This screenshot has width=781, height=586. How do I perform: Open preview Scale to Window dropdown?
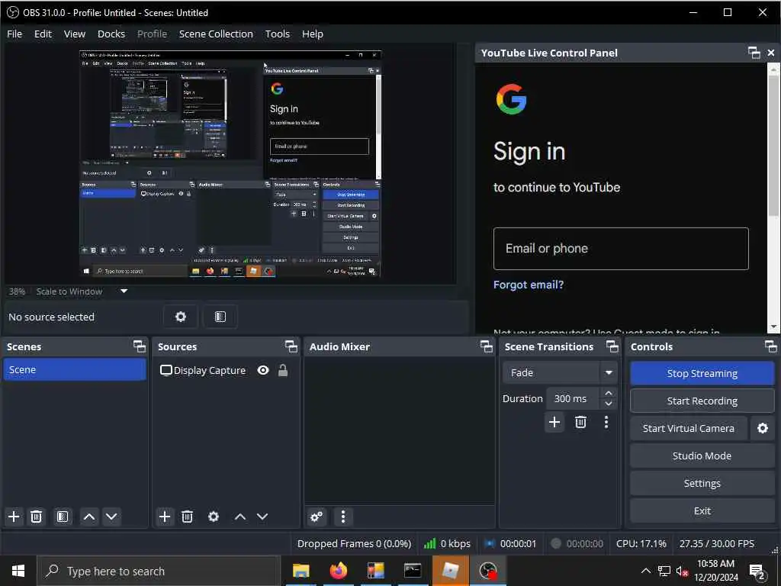coord(124,291)
